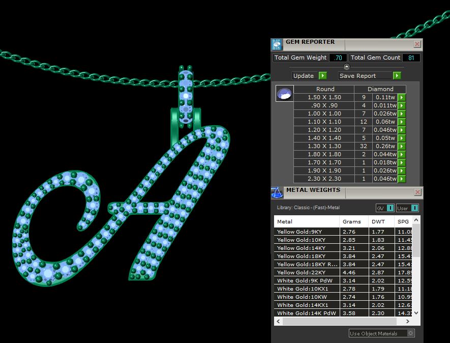Click the Metal column header
This screenshot has width=450, height=343.
[307, 221]
